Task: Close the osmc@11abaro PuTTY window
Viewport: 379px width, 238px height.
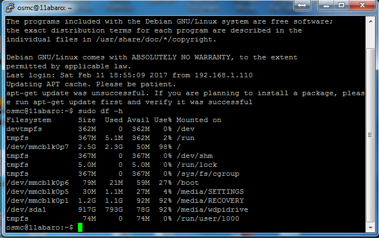Action: click(x=362, y=5)
